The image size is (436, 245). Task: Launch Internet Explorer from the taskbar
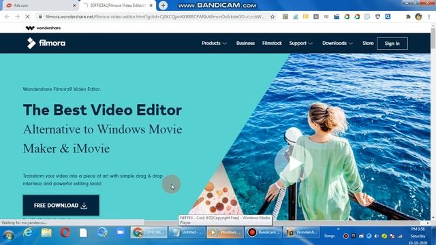pos(27,232)
